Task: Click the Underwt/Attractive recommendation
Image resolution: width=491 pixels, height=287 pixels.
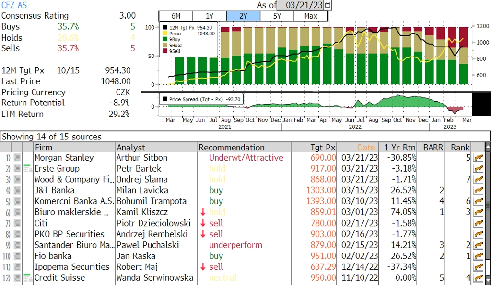Action: pyautogui.click(x=246, y=158)
